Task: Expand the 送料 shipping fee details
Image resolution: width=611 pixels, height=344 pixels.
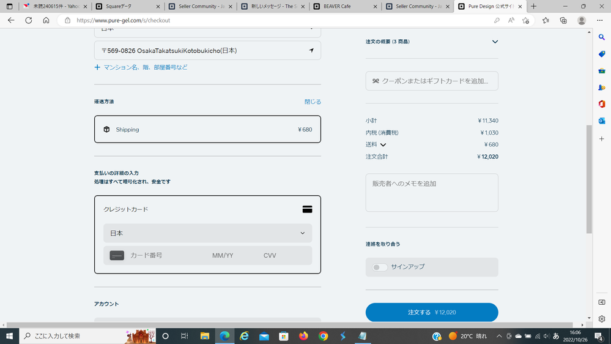Action: (383, 145)
